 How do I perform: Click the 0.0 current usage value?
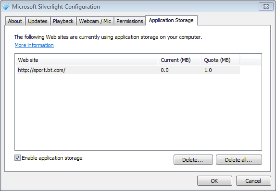164,70
